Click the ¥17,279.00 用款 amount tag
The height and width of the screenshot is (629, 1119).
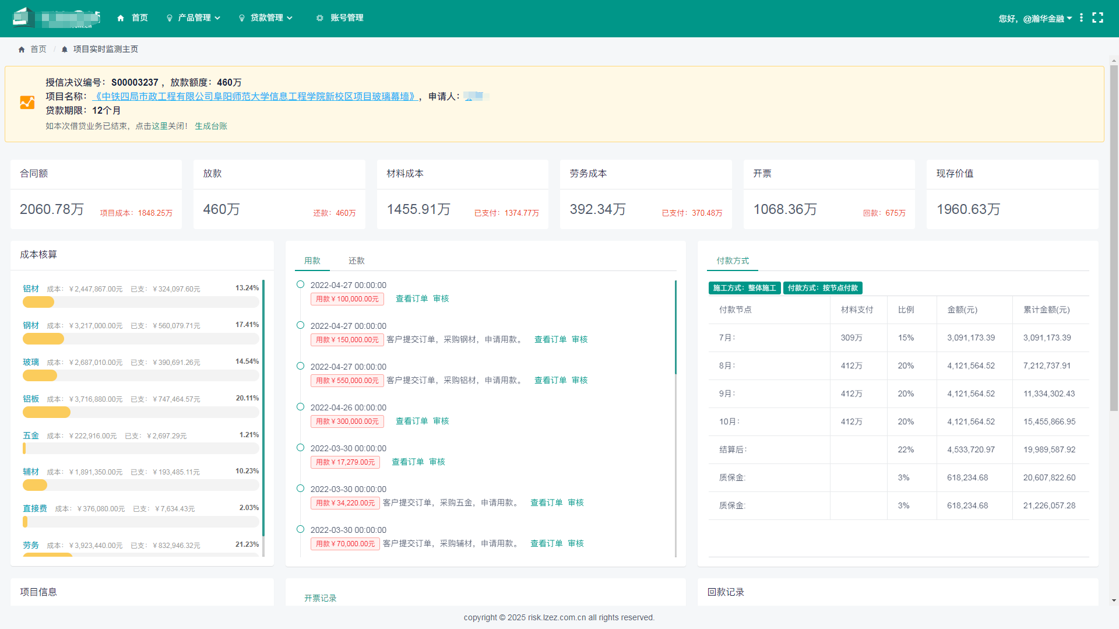coord(345,462)
